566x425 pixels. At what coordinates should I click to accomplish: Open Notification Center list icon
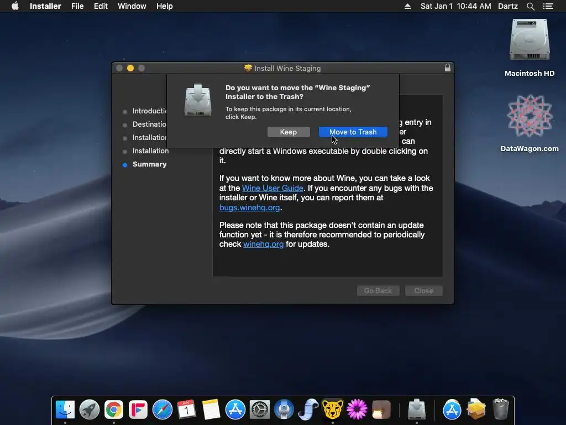click(x=548, y=6)
